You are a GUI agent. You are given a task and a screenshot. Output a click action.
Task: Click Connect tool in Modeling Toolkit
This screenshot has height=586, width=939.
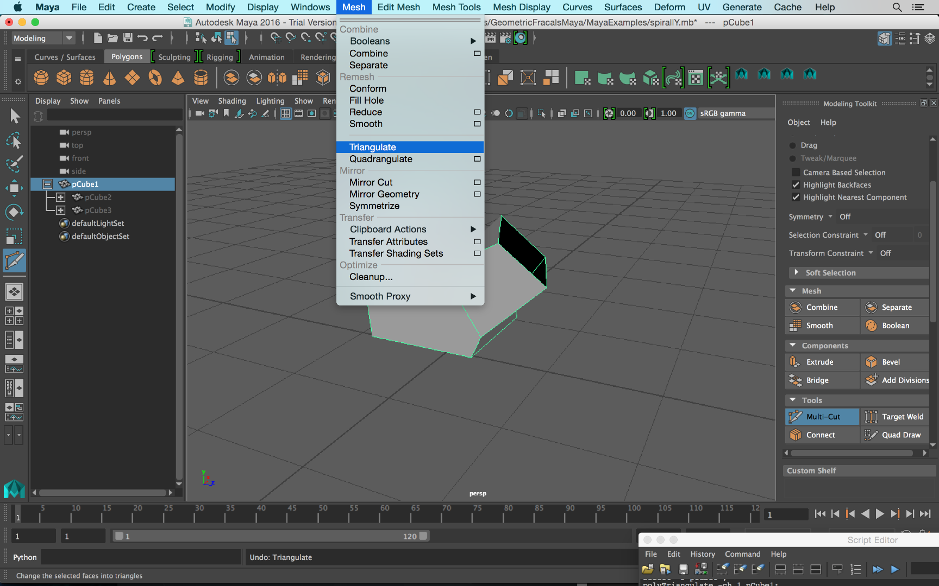pyautogui.click(x=822, y=435)
